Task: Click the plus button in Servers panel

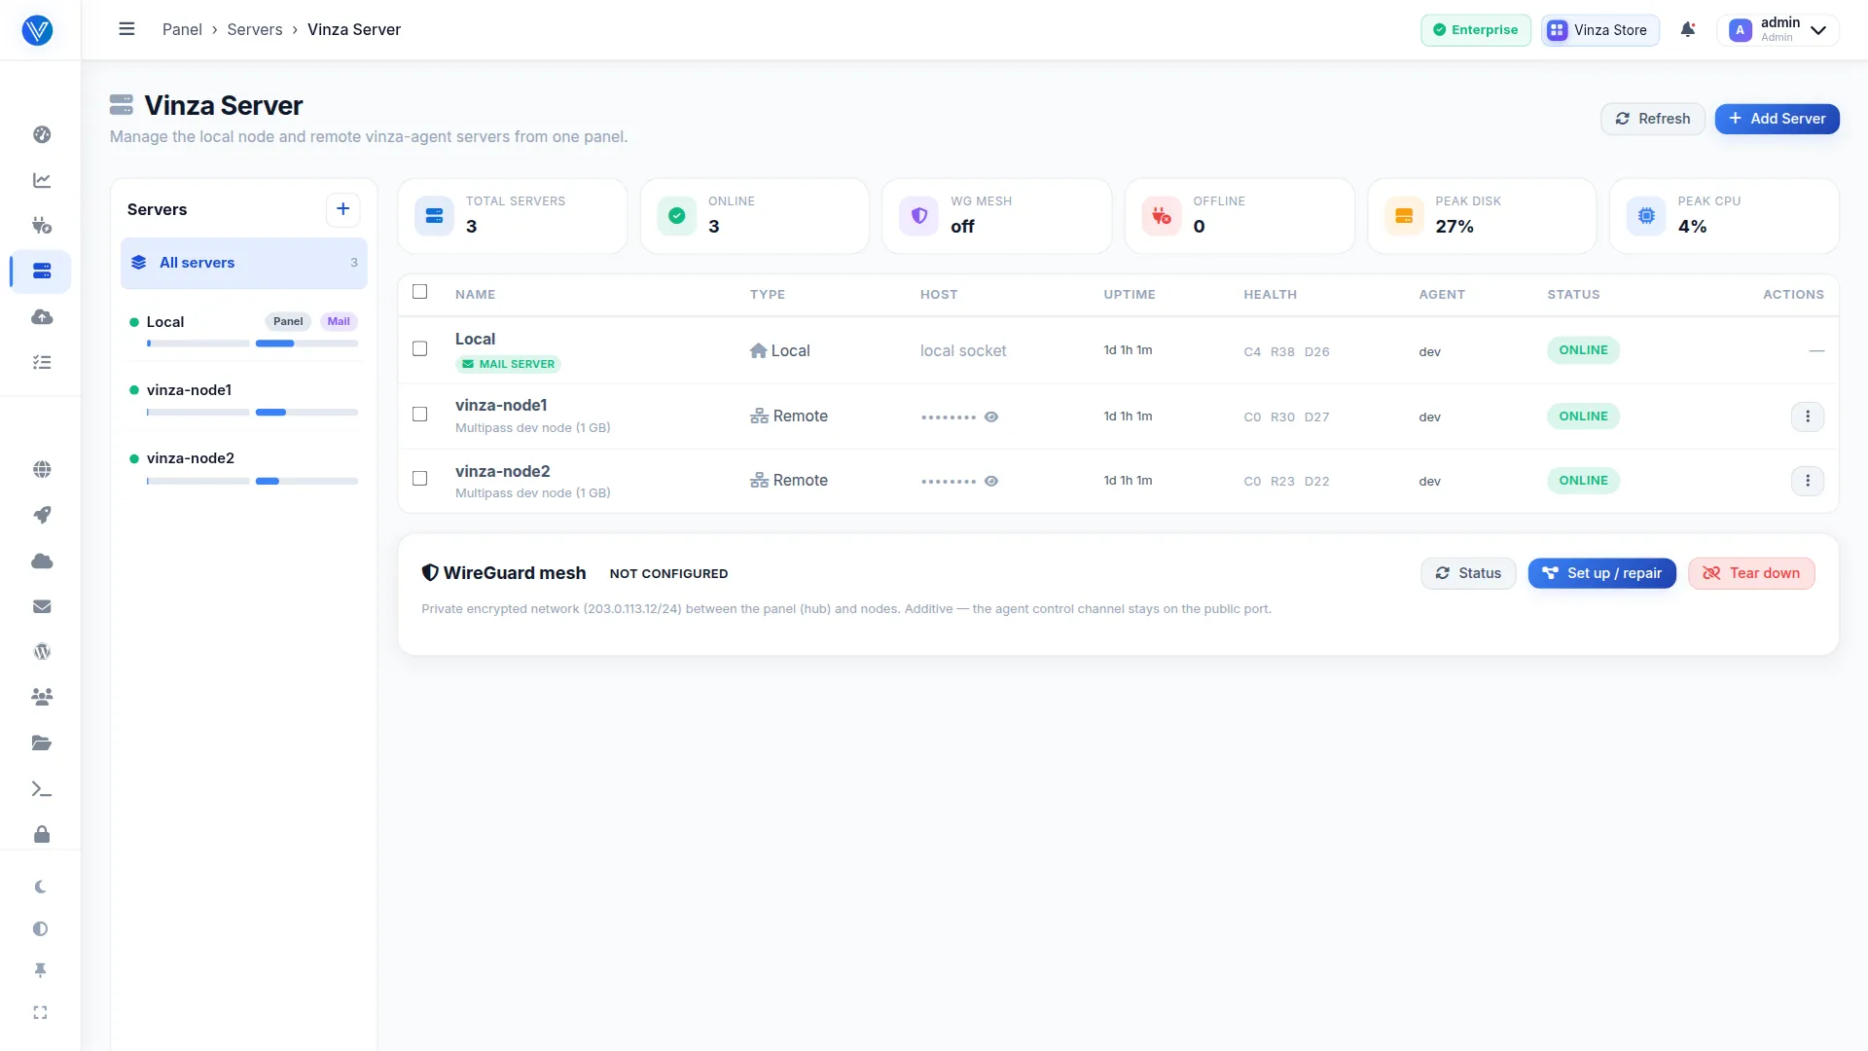Action: click(342, 209)
